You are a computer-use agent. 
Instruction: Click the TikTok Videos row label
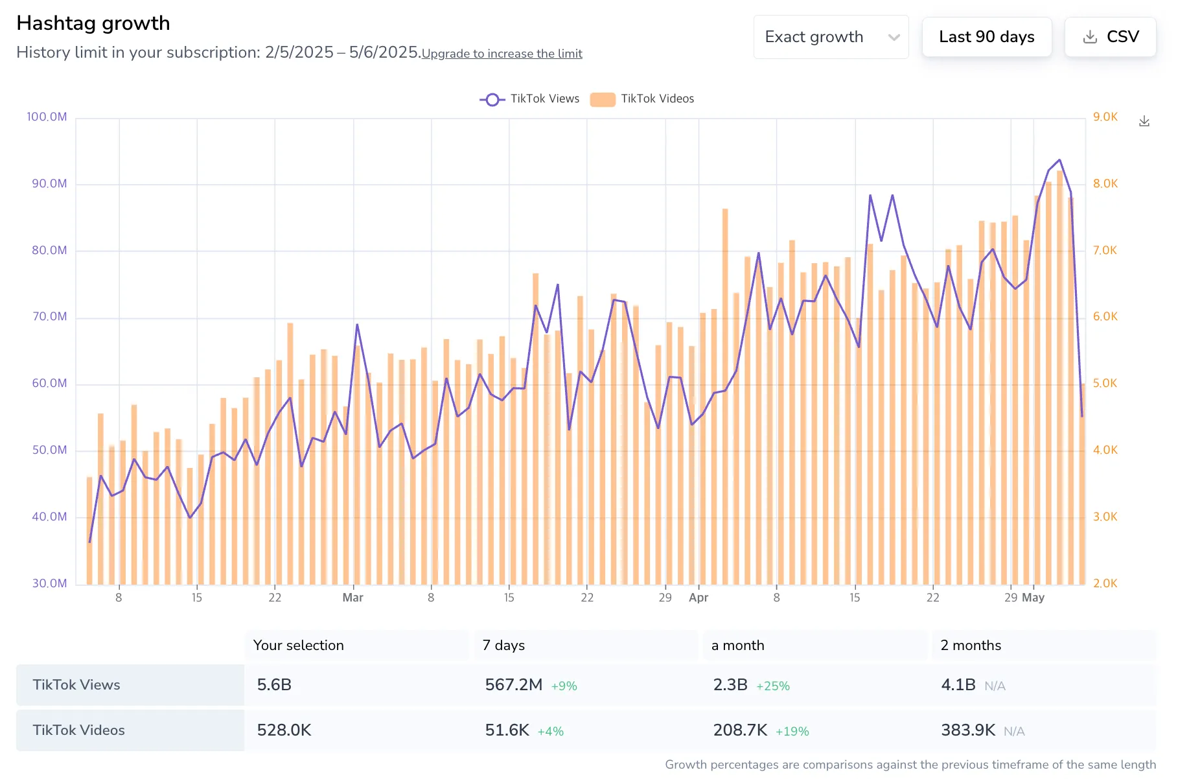pyautogui.click(x=78, y=730)
